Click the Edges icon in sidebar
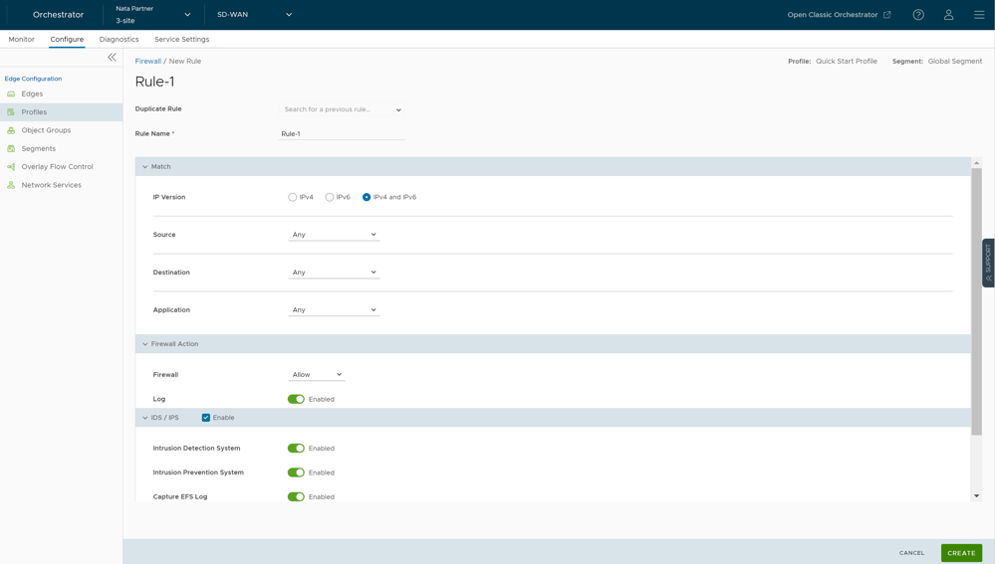Image resolution: width=995 pixels, height=564 pixels. [x=11, y=94]
